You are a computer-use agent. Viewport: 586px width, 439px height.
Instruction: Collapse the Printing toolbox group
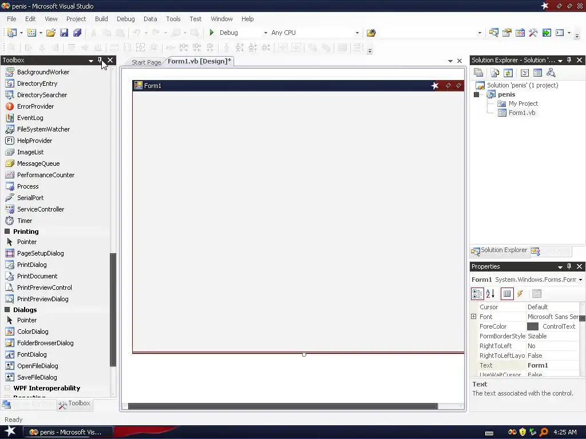coord(7,232)
